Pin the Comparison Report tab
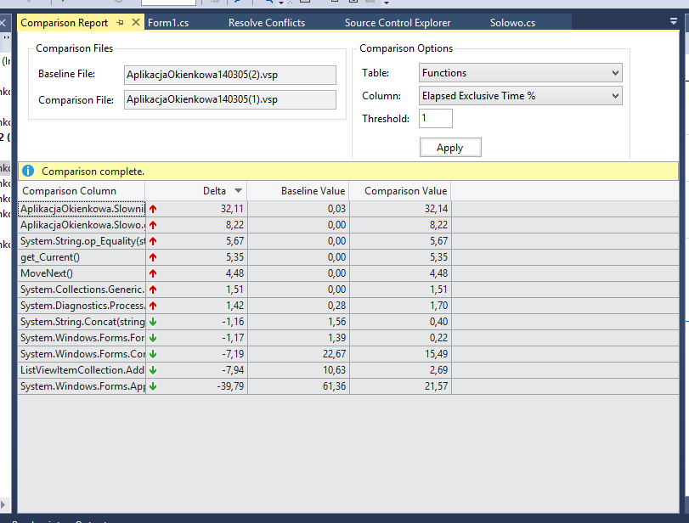Screen dimensions: 689x523 pyautogui.click(x=120, y=23)
